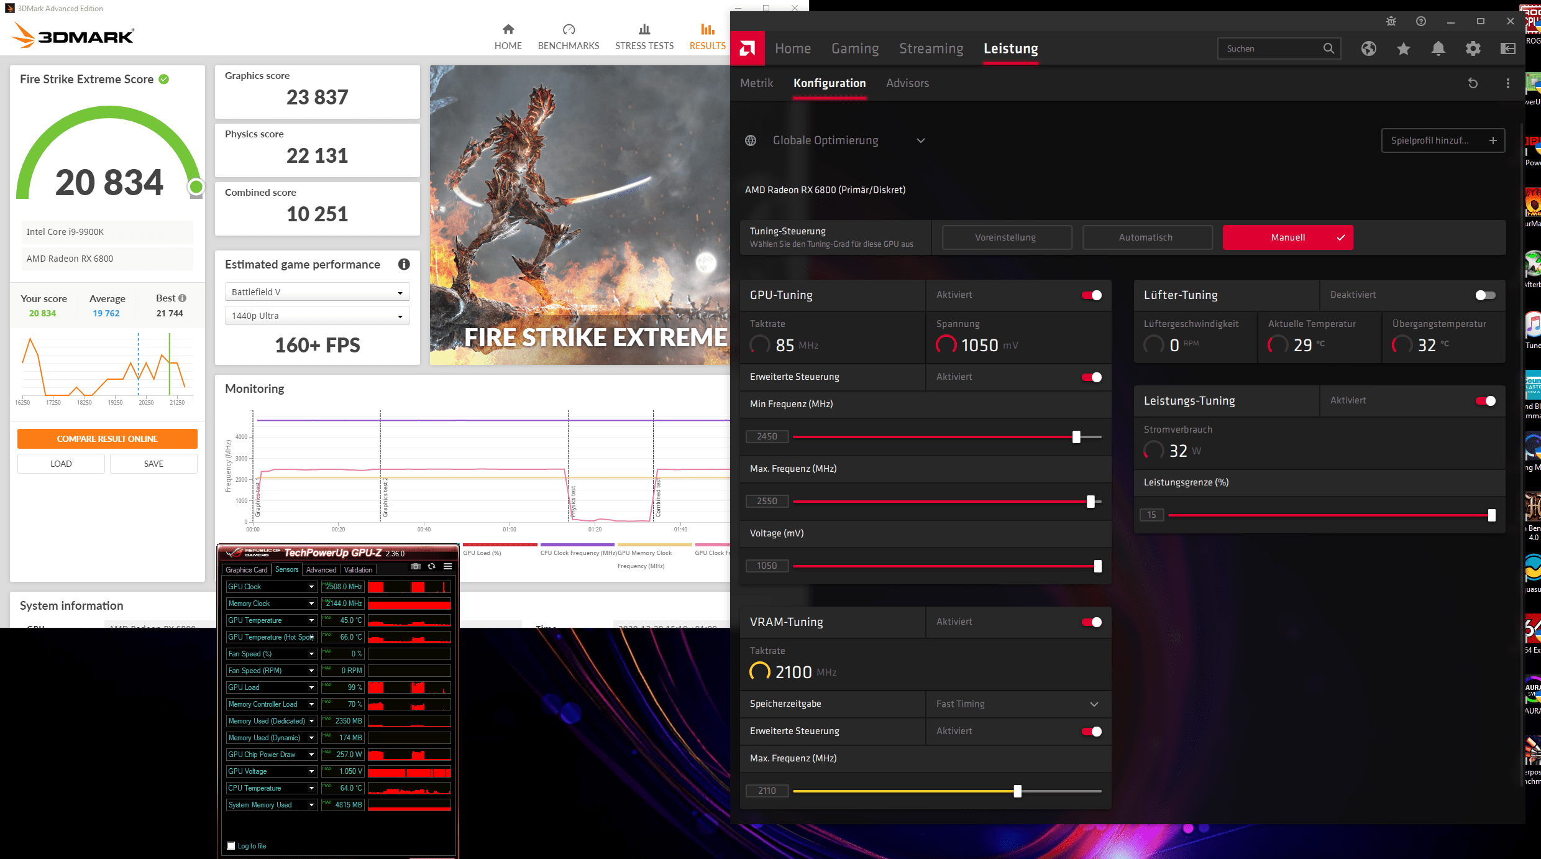This screenshot has width=1541, height=859.
Task: Click the bug report icon in Radeon title bar
Action: (1391, 21)
